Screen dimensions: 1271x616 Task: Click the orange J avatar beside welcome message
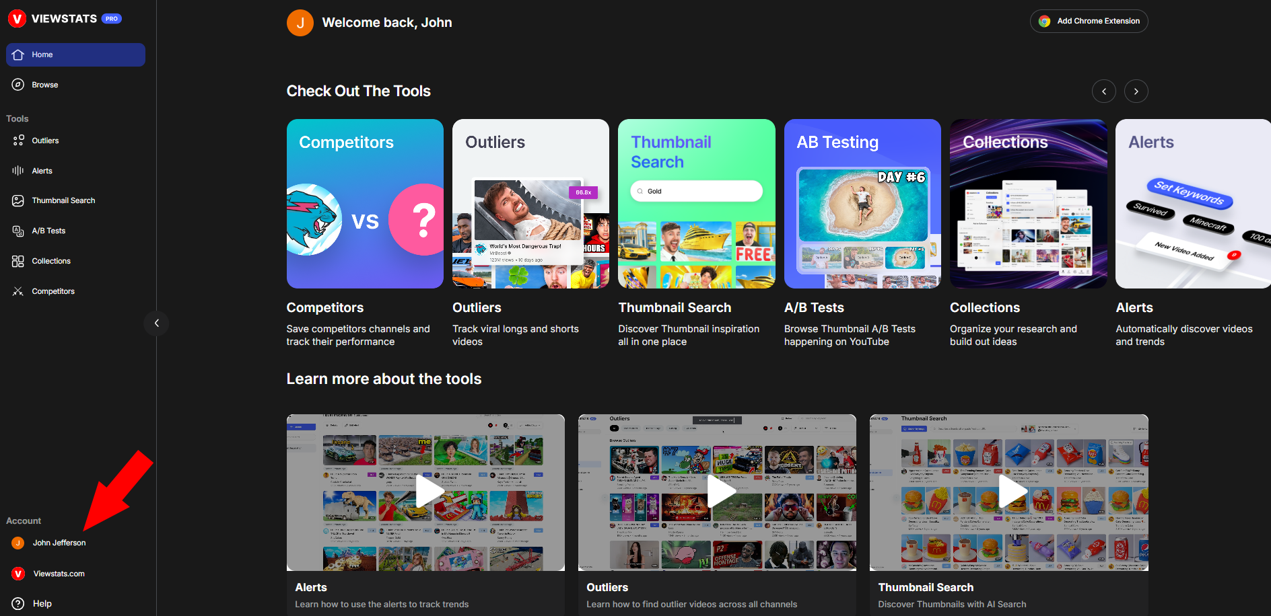(x=300, y=23)
